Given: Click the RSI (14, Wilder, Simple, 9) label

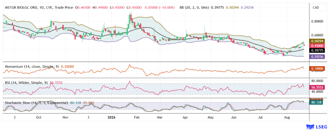Looking at the screenshot, I should pos(27,83).
